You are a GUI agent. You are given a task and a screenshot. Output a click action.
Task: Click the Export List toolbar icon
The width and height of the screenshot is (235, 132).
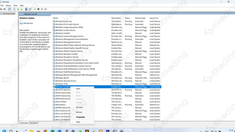[x=21, y=9]
